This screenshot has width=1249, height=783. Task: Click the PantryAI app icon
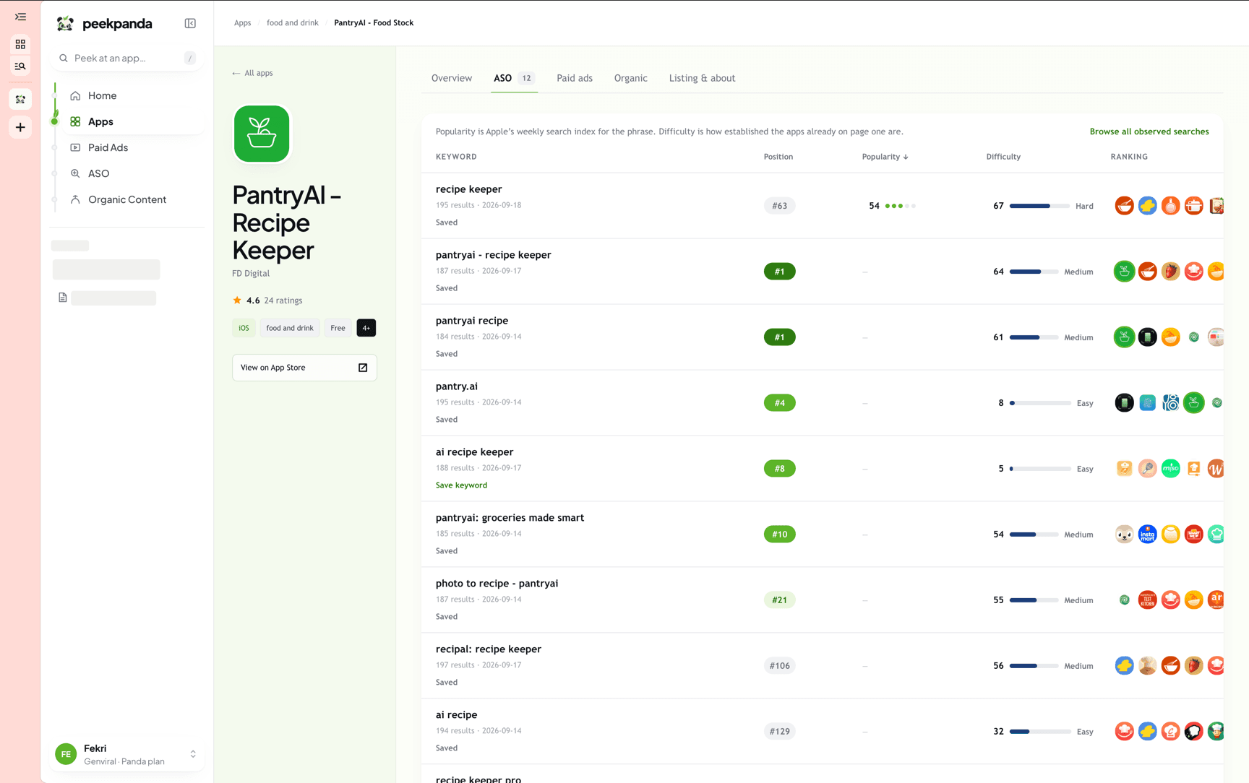pyautogui.click(x=262, y=134)
